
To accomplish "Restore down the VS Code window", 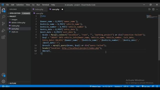I will pyautogui.click(x=150, y=5).
